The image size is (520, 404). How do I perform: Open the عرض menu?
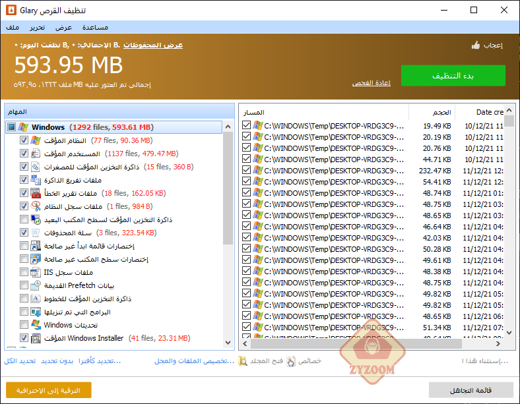point(63,28)
